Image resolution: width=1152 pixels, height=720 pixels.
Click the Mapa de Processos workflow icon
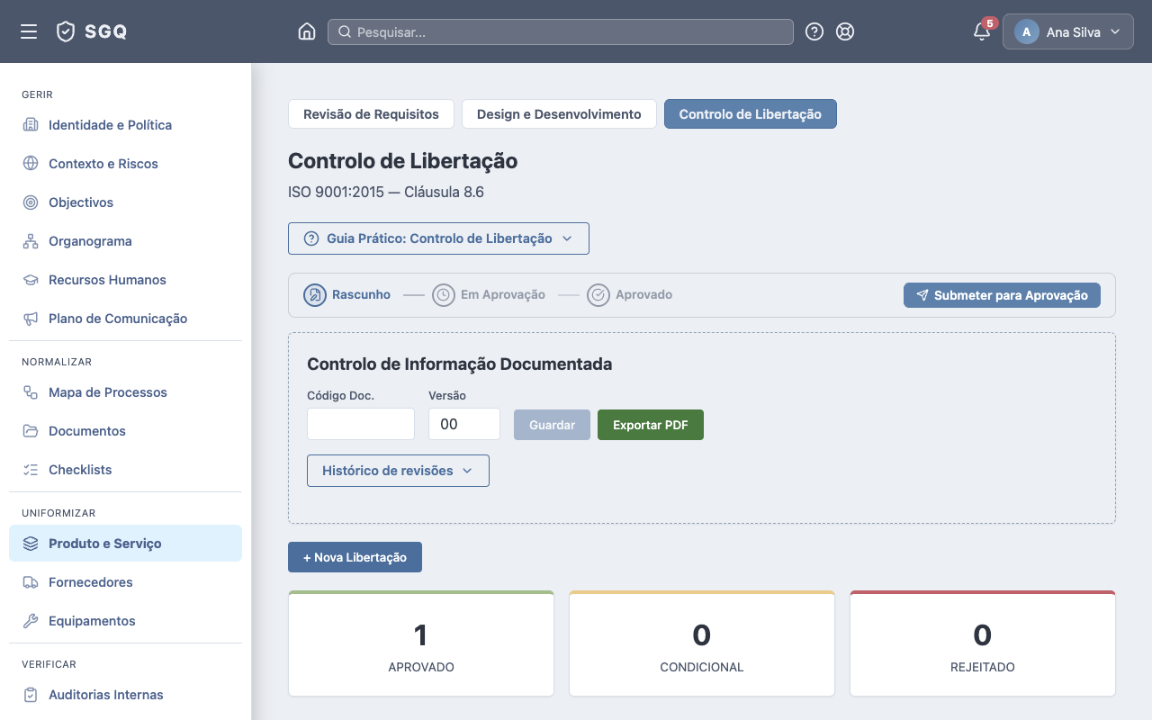31,392
